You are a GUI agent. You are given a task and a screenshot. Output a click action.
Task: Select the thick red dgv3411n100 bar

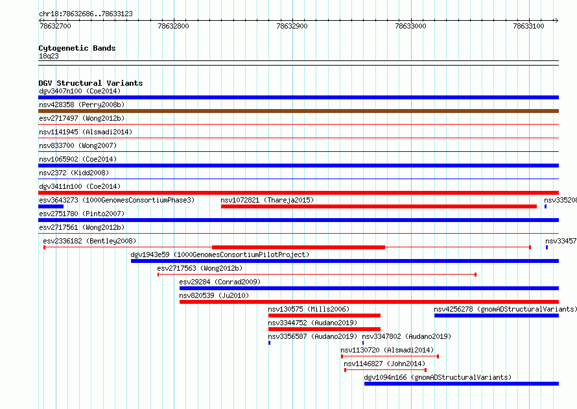(298, 193)
